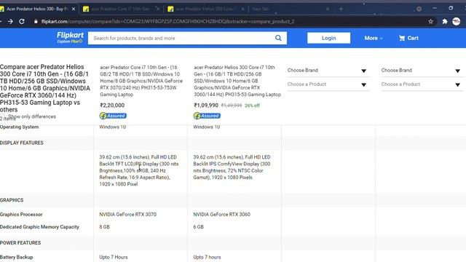Click the Login button
This screenshot has width=466, height=262.
(x=328, y=38)
